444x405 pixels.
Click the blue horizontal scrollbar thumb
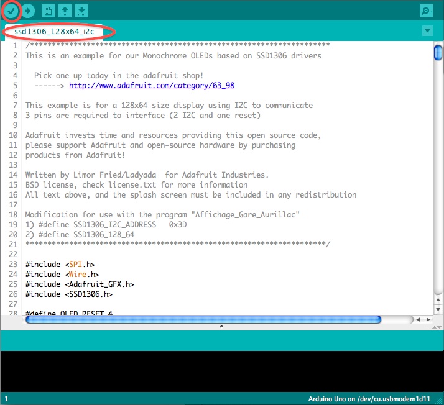203,319
